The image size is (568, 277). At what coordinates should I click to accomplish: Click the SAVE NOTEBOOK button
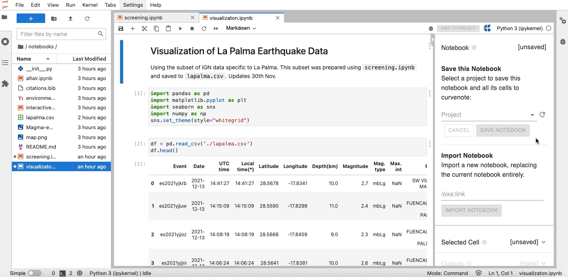[x=503, y=130]
